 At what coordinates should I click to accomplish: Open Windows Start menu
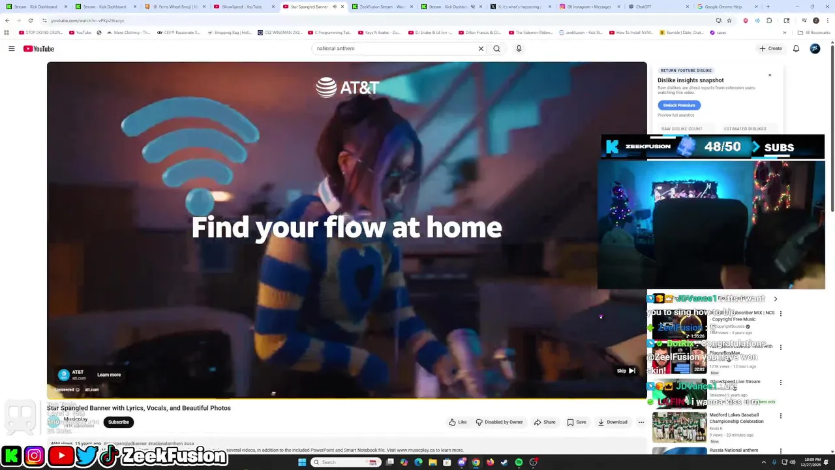(302, 462)
